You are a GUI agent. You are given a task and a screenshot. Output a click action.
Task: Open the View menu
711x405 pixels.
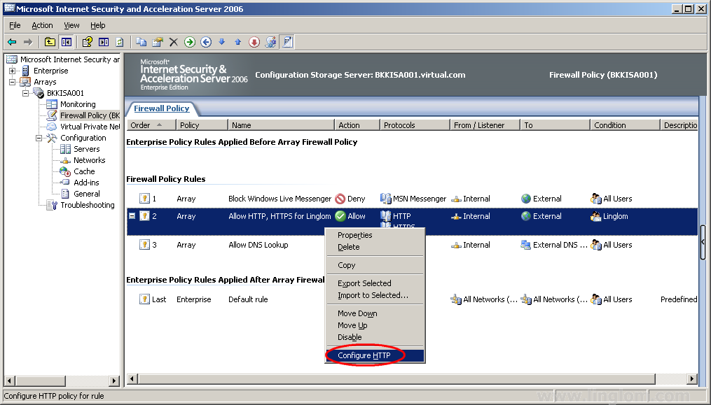(x=71, y=25)
